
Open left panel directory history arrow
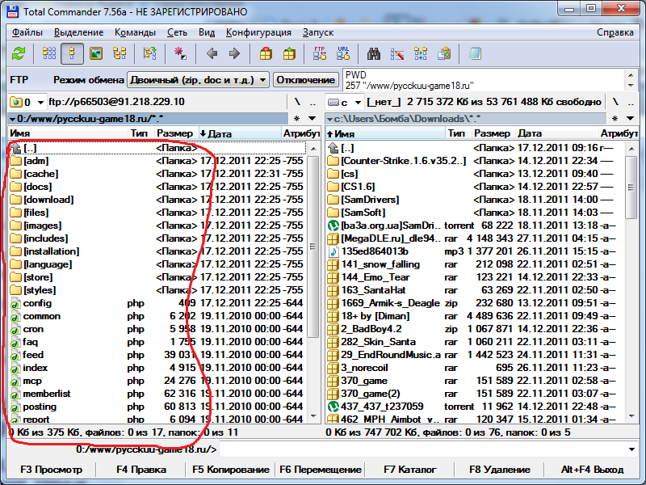[x=312, y=119]
